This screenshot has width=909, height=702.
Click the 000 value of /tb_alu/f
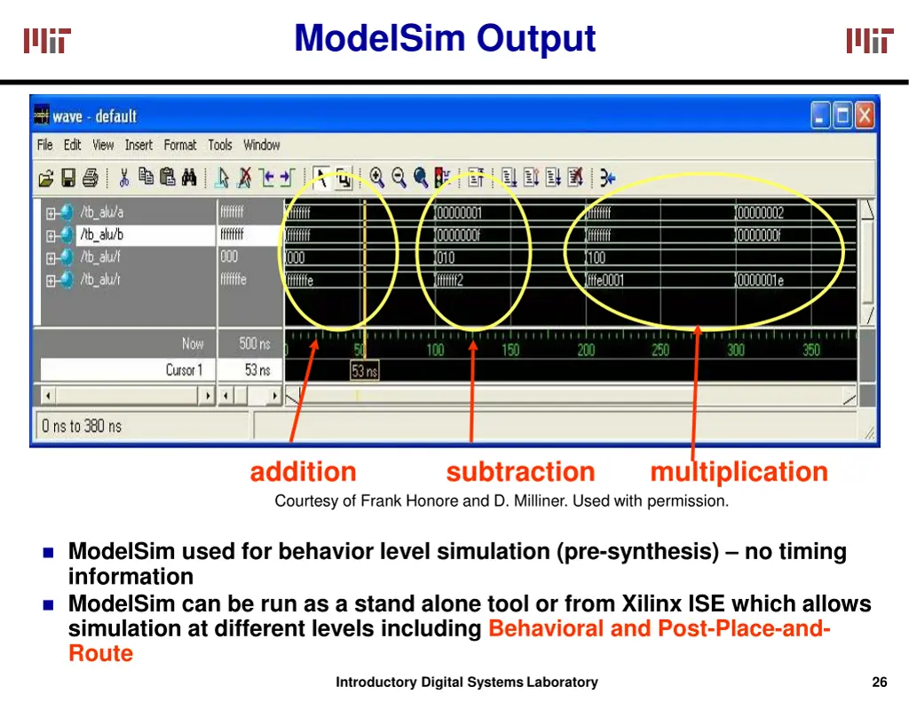point(229,256)
